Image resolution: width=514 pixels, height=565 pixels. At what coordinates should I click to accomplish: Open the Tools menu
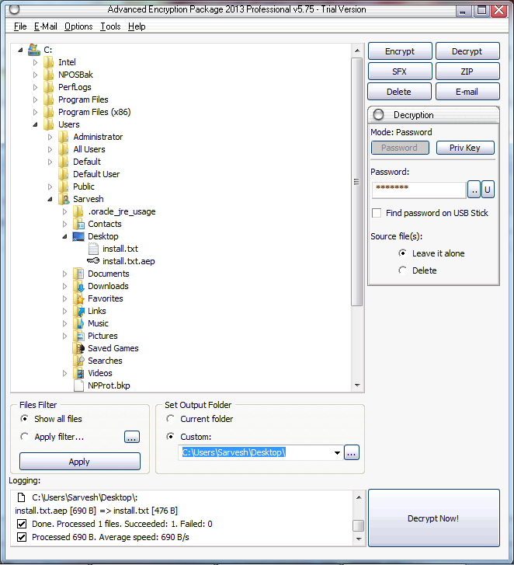pyautogui.click(x=110, y=26)
